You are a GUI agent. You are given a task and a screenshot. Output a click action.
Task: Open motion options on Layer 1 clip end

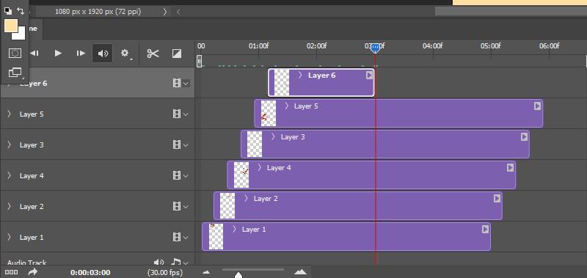pos(486,229)
